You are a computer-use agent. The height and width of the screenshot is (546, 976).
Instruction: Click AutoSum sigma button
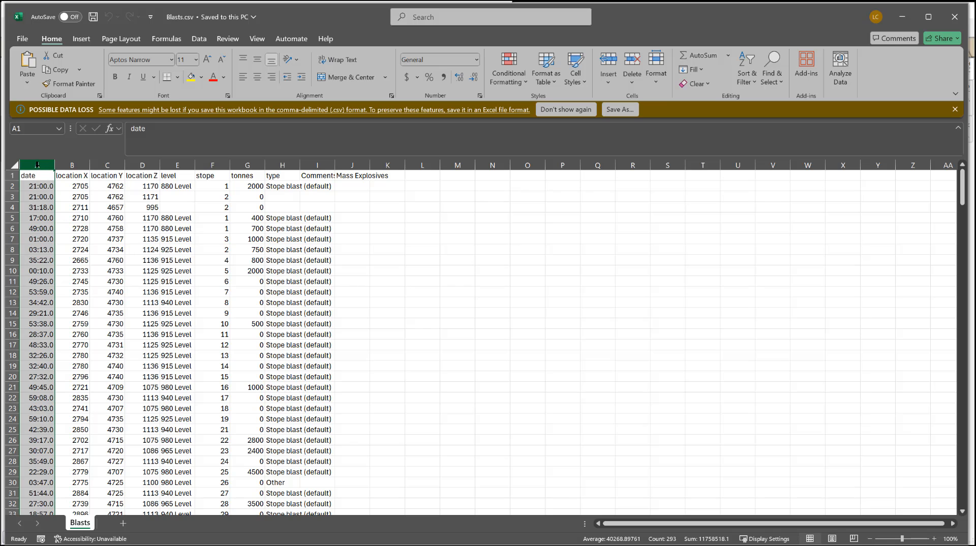(x=698, y=55)
